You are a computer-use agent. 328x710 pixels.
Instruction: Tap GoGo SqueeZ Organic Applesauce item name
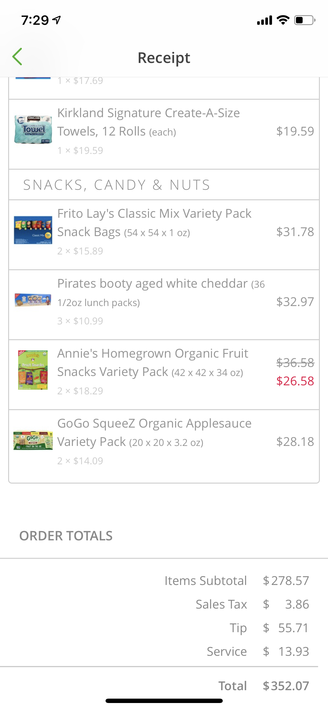[x=154, y=432]
